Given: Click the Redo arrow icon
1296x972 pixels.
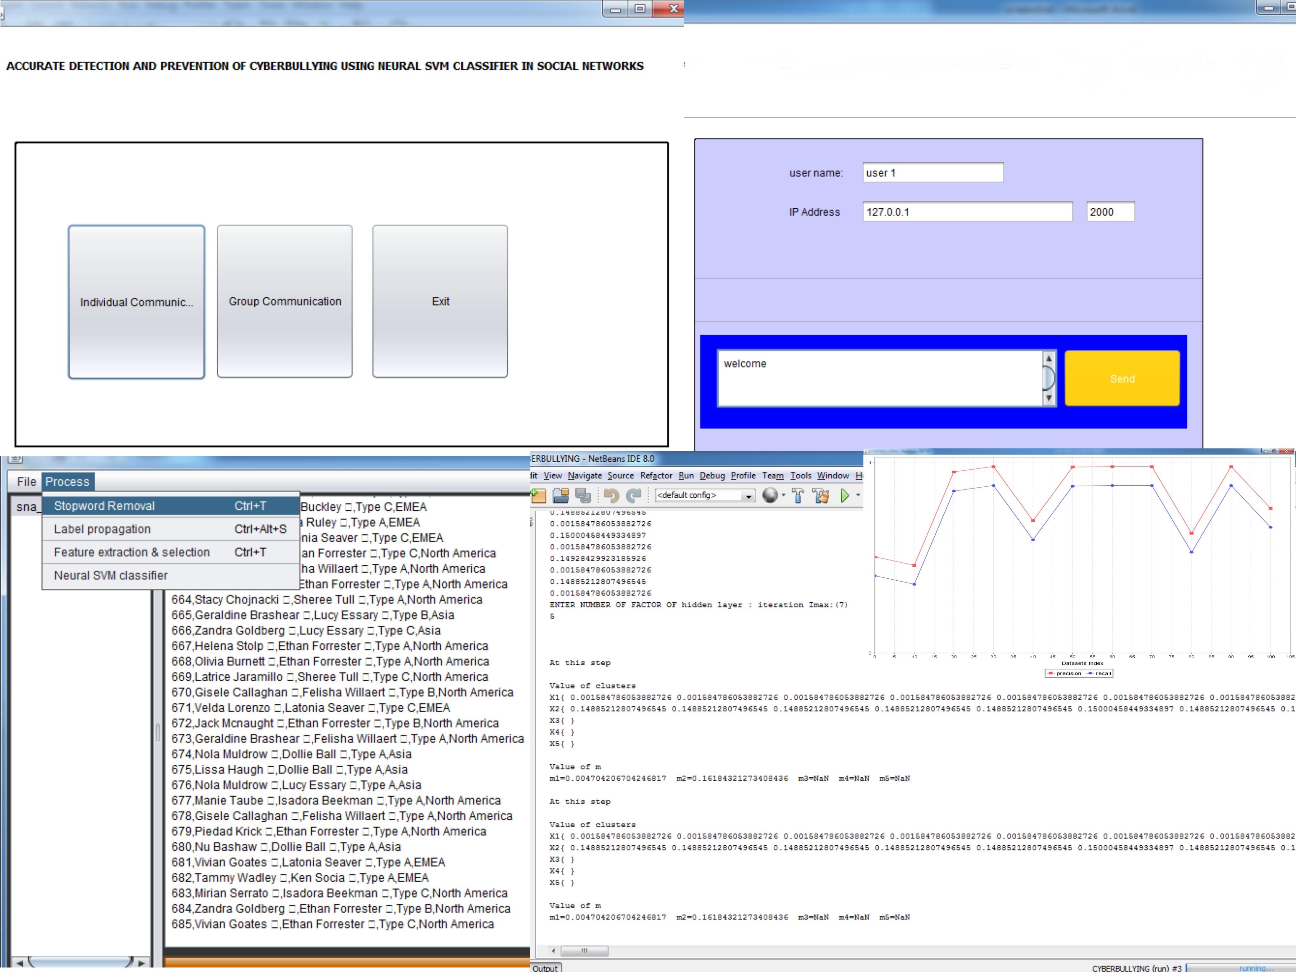Looking at the screenshot, I should (x=633, y=496).
